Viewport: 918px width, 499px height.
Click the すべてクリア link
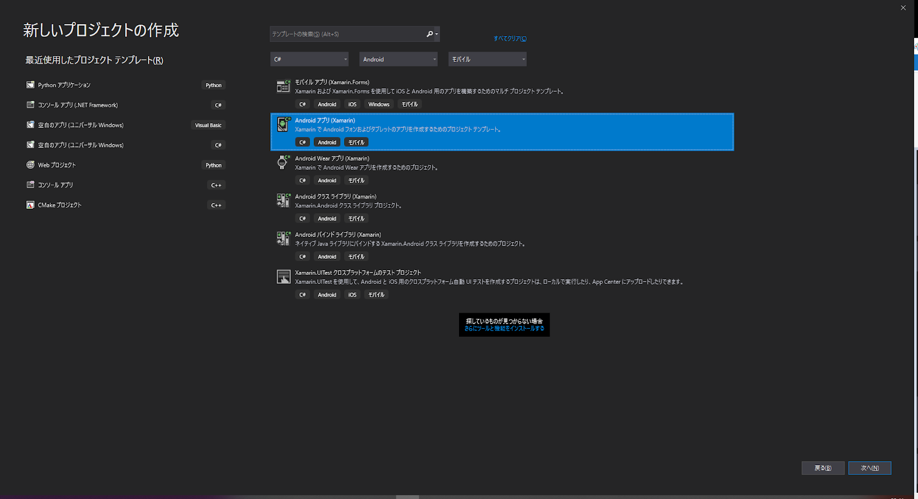(x=510, y=38)
